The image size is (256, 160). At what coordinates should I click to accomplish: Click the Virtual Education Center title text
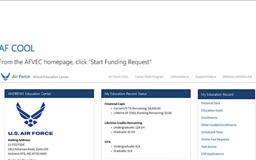click(x=51, y=77)
